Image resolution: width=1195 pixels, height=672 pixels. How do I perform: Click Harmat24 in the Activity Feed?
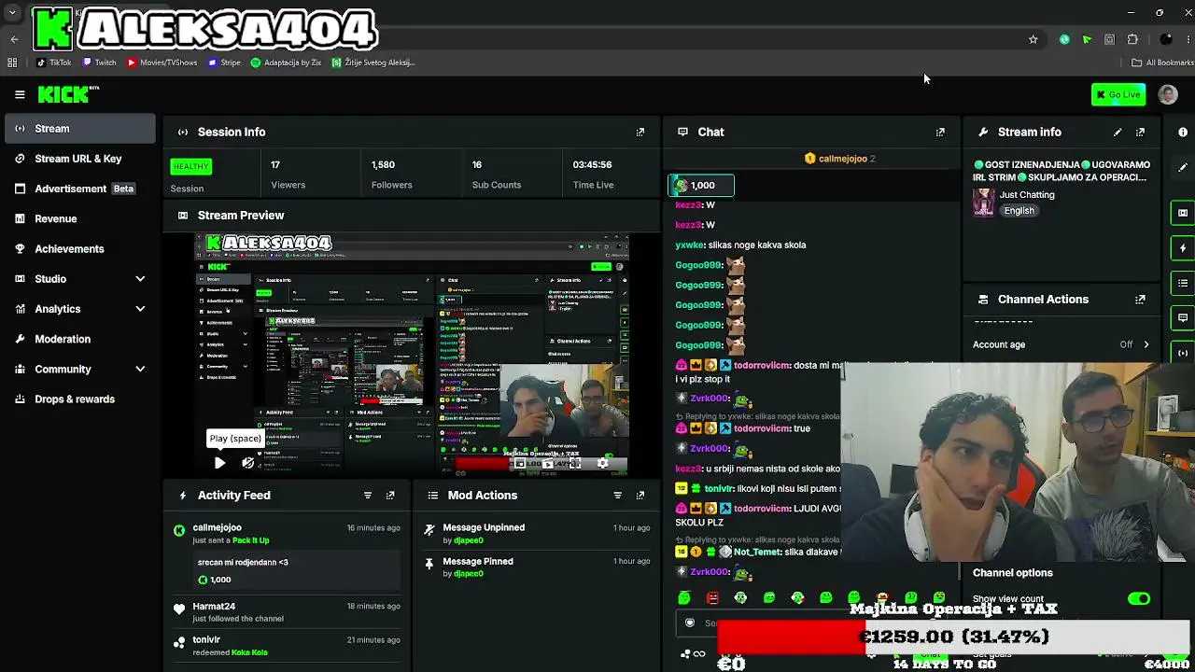(214, 607)
